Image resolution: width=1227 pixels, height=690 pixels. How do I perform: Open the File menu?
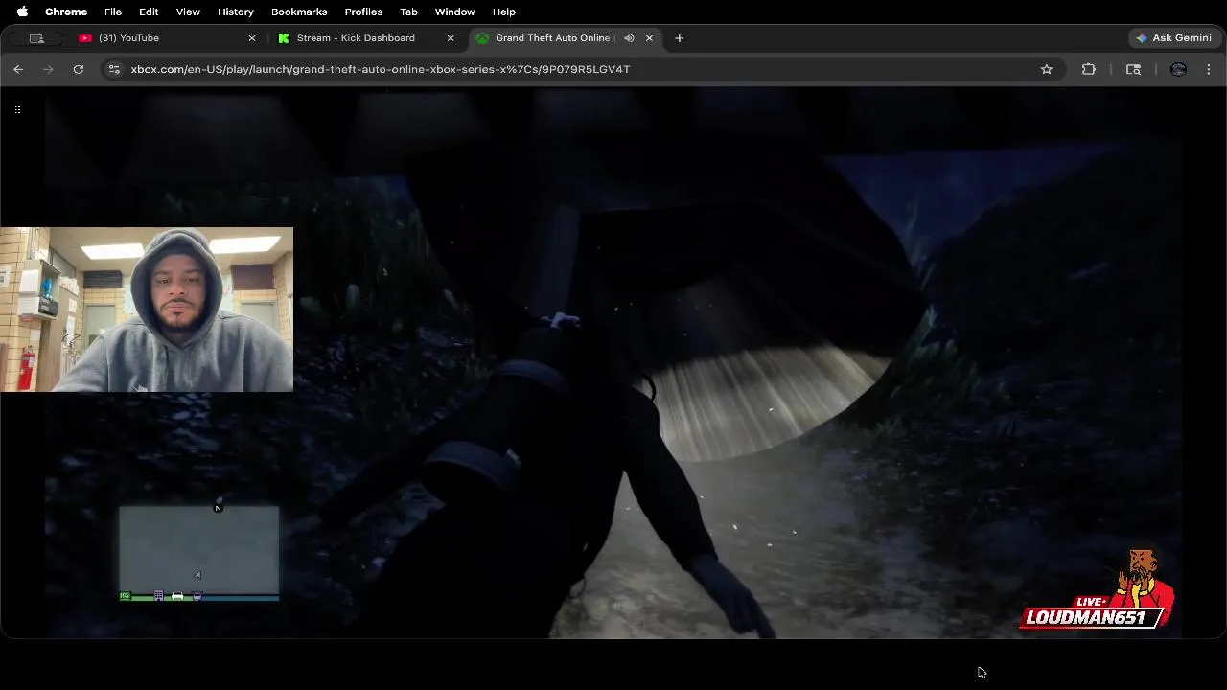click(113, 11)
